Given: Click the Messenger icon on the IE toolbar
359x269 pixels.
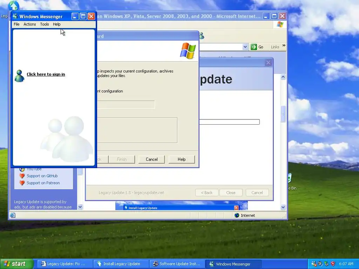Looking at the screenshot, I should click(x=202, y=36).
